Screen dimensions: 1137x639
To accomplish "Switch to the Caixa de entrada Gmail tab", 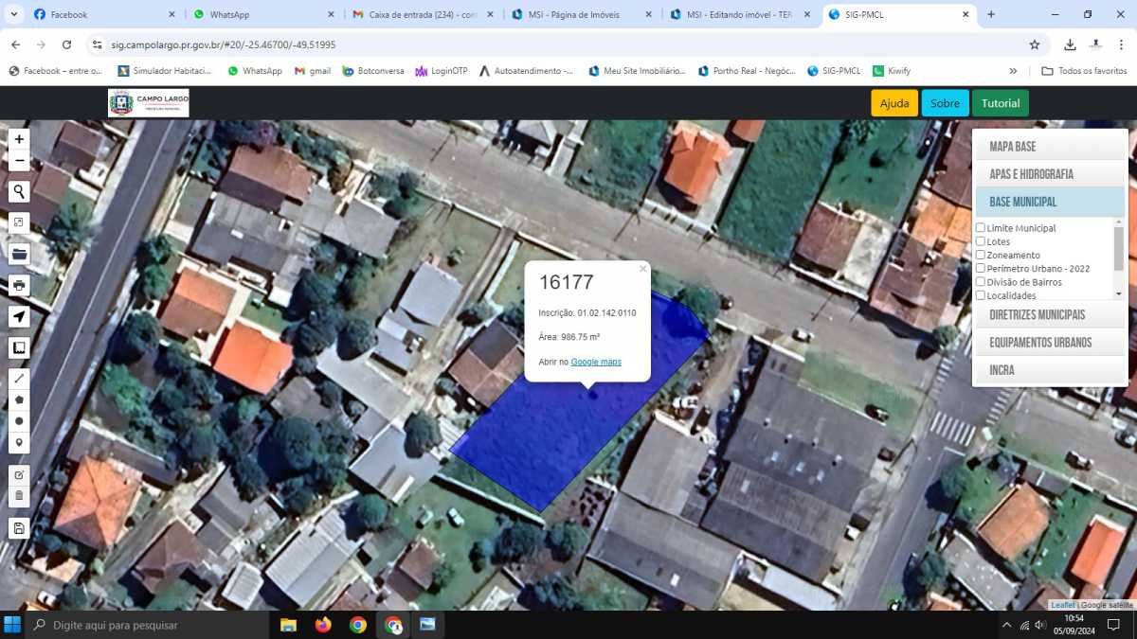I will [x=422, y=14].
